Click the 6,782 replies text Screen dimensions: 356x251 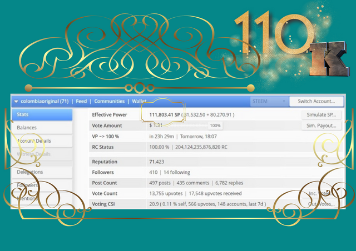[229, 183]
